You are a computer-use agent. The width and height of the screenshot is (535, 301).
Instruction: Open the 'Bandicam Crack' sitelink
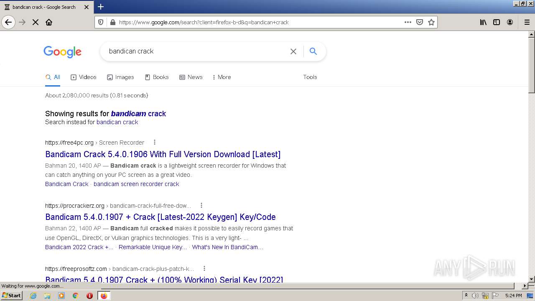(67, 184)
